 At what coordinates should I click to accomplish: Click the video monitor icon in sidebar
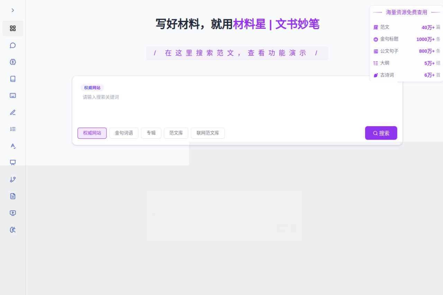13,213
